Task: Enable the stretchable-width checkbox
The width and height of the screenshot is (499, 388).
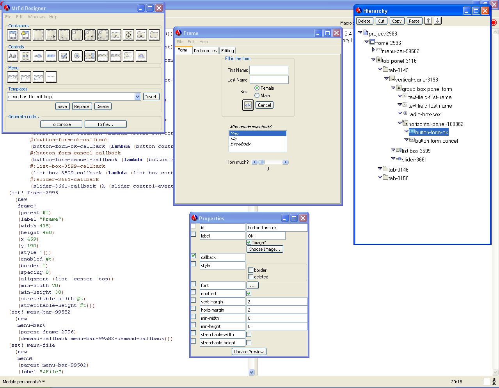Action: (x=249, y=335)
